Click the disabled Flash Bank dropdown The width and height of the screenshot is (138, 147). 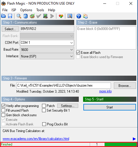click(x=47, y=36)
